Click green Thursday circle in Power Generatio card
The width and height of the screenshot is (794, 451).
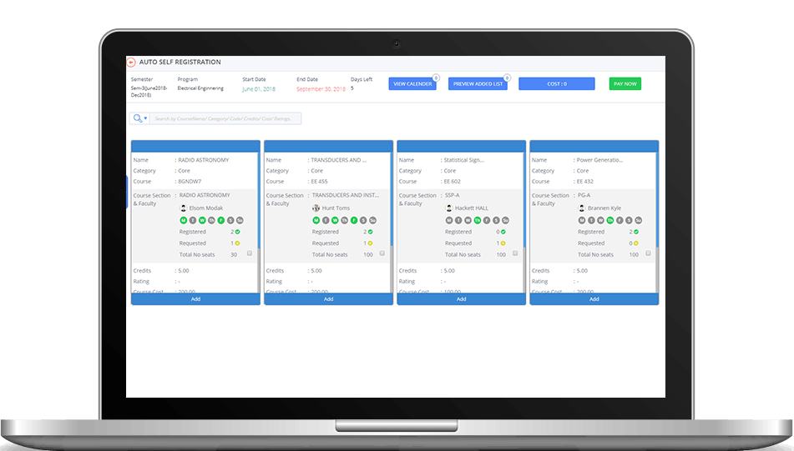(610, 220)
